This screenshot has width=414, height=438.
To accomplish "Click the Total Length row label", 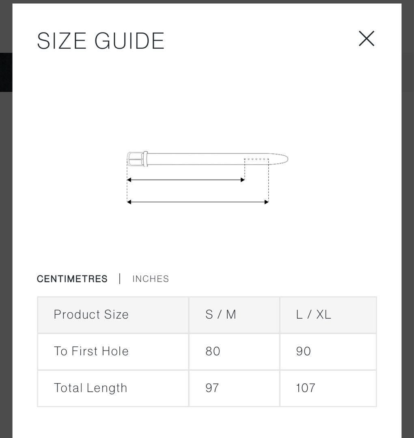I will [91, 388].
